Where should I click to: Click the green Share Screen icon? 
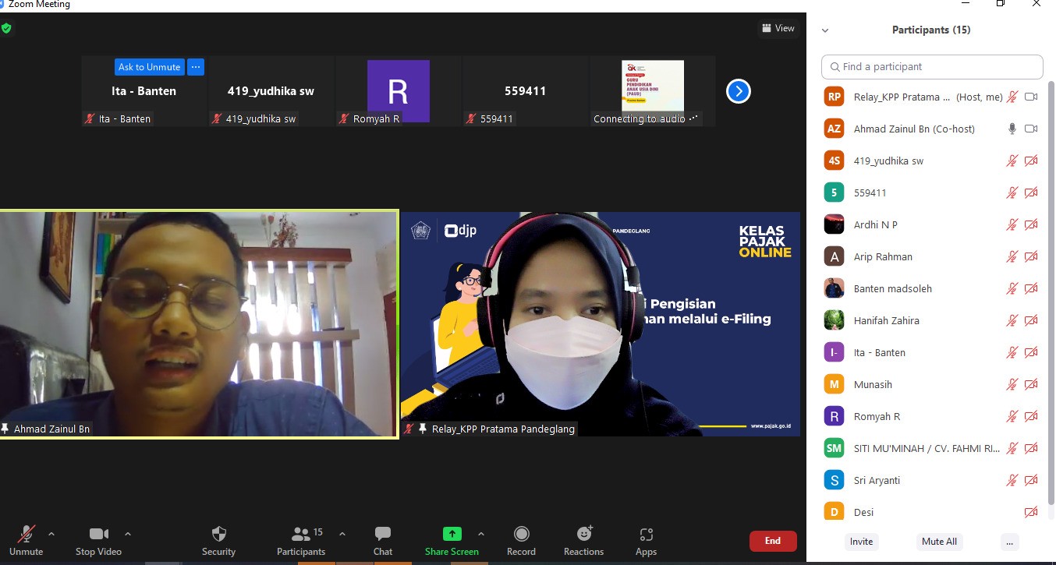point(452,534)
